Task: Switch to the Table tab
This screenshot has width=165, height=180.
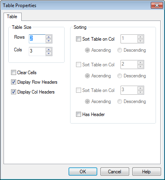Action: click(12, 17)
